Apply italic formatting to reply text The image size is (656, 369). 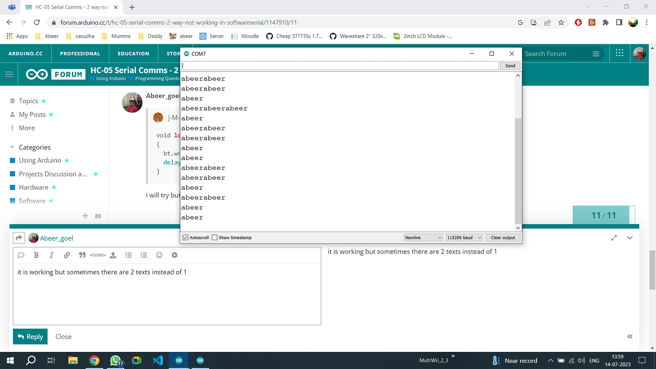coord(51,255)
